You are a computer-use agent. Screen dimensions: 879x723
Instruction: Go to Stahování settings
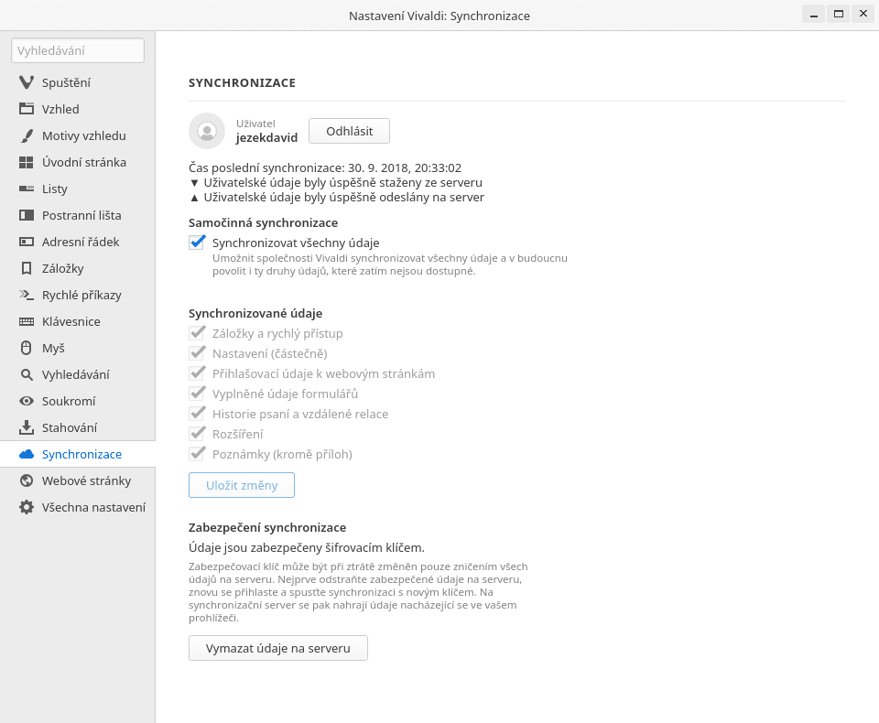(x=77, y=427)
